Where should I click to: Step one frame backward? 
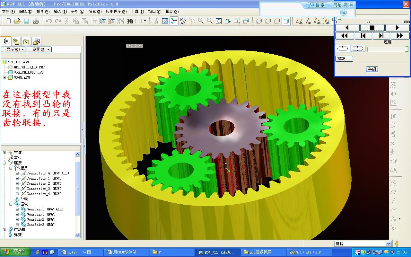pyautogui.click(x=363, y=36)
